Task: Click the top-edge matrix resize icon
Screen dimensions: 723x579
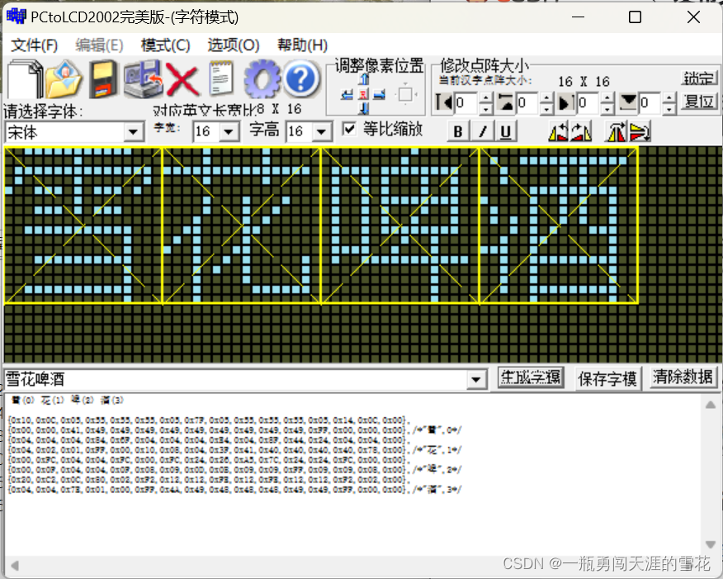Action: [x=506, y=102]
